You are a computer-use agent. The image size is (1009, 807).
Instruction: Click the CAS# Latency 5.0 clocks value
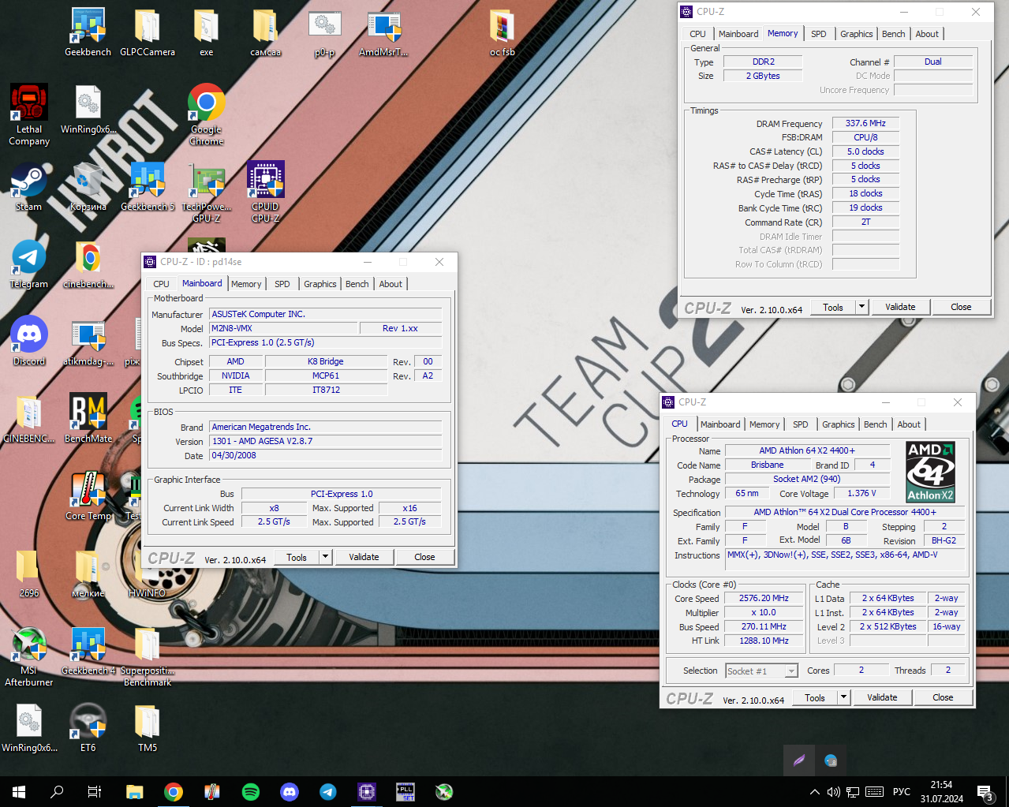pyautogui.click(x=865, y=151)
